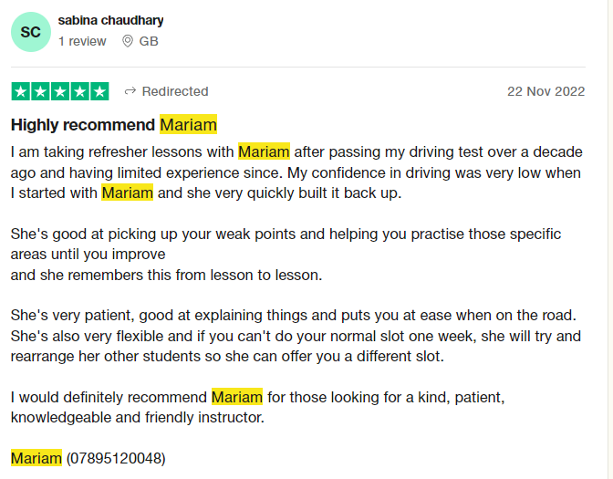Click highlighted 'Mariam' after 'I started with'
Screen dimensions: 613x479
(127, 193)
